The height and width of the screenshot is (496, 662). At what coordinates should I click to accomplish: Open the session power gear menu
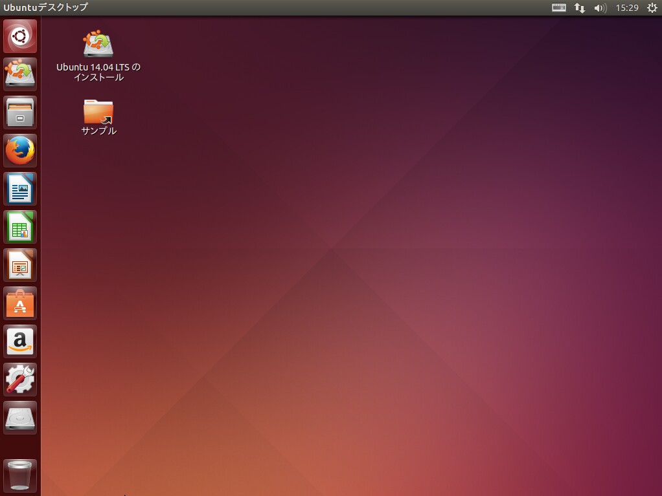pyautogui.click(x=652, y=8)
